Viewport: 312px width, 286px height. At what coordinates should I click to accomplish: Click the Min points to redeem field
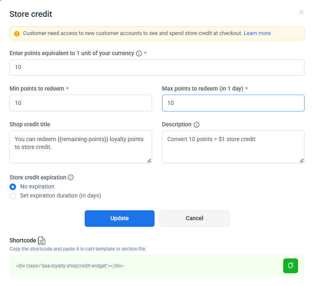[81, 103]
